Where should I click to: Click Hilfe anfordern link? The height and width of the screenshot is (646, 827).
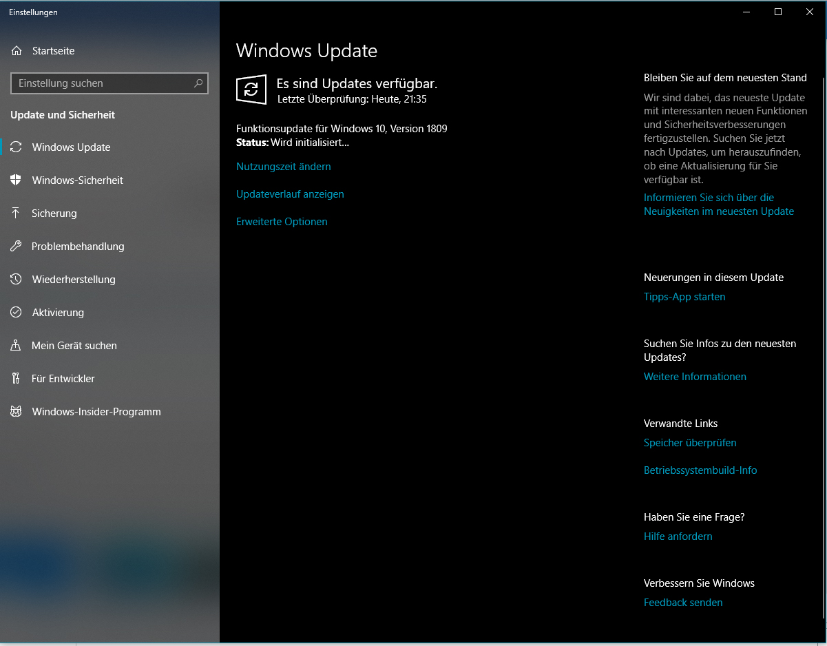(678, 536)
